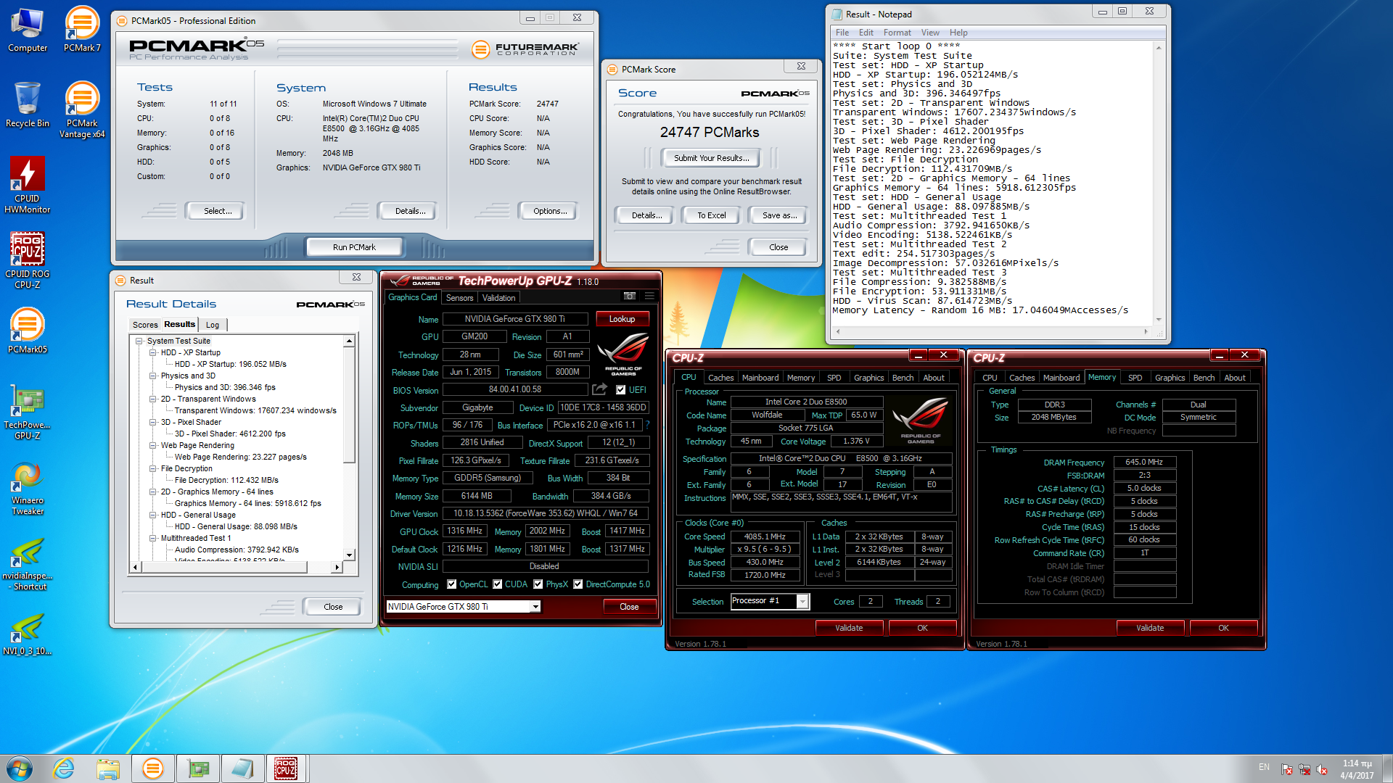Switch to GPU-Z taskbar button
Screen dimensions: 1393x783
pyautogui.click(x=197, y=768)
